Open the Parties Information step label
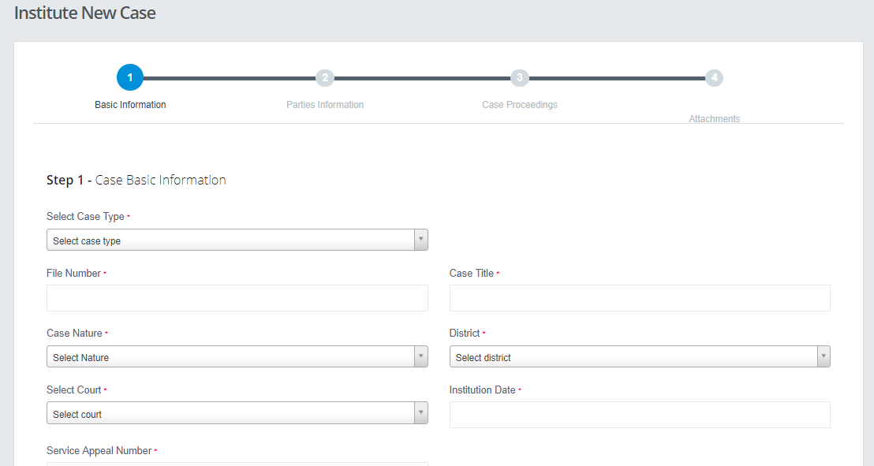 pyautogui.click(x=325, y=105)
